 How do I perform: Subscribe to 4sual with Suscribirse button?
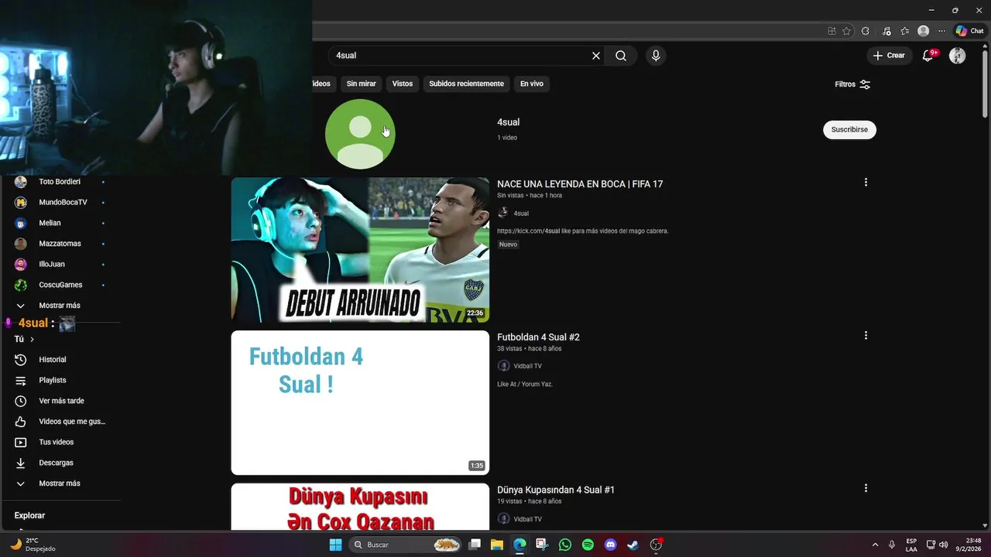pyautogui.click(x=849, y=130)
